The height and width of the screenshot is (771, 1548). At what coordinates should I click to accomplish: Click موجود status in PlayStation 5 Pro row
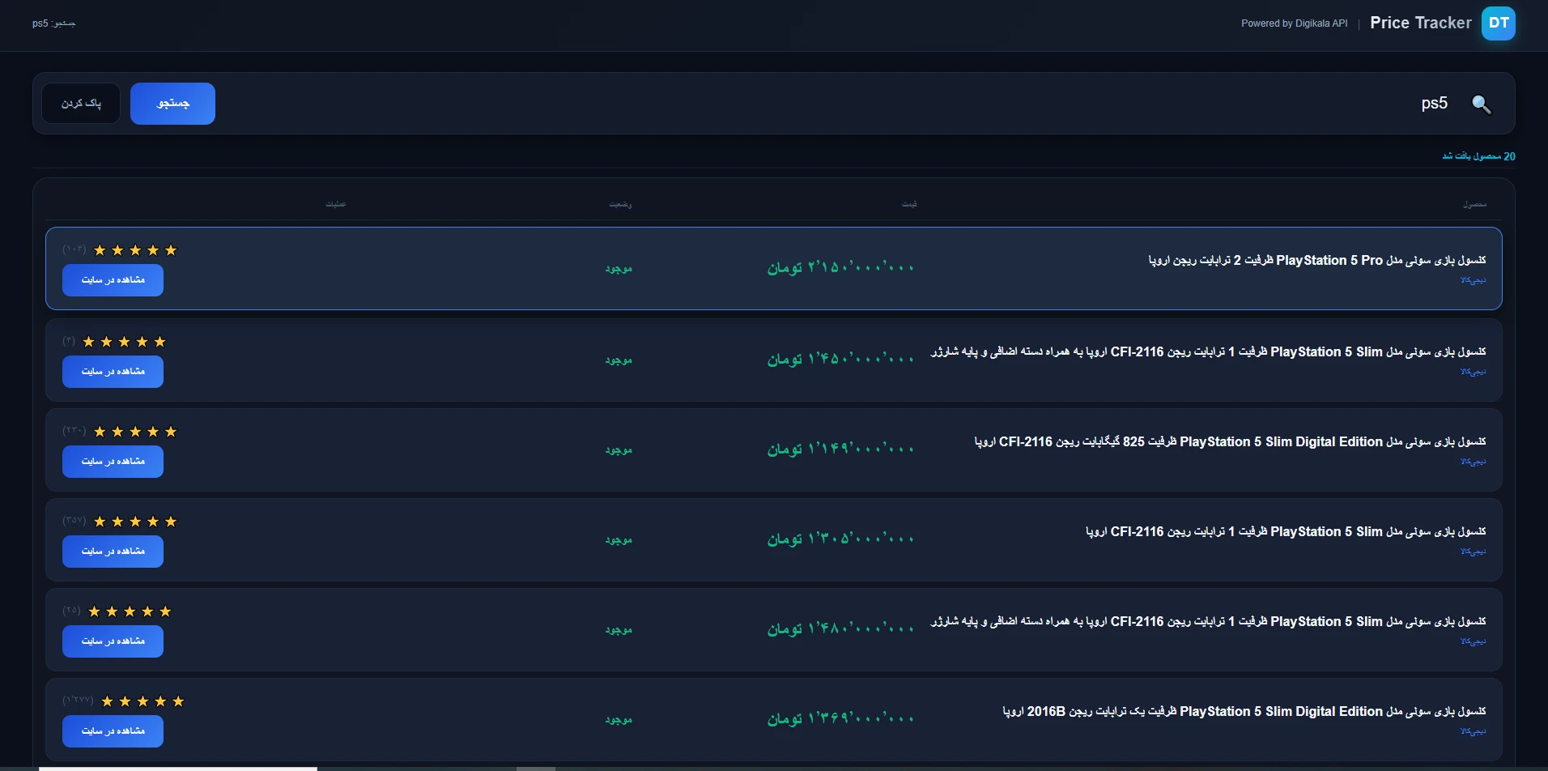619,269
